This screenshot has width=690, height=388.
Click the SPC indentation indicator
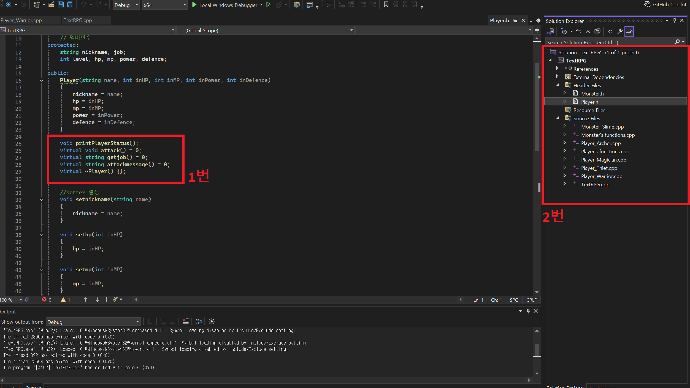514,300
